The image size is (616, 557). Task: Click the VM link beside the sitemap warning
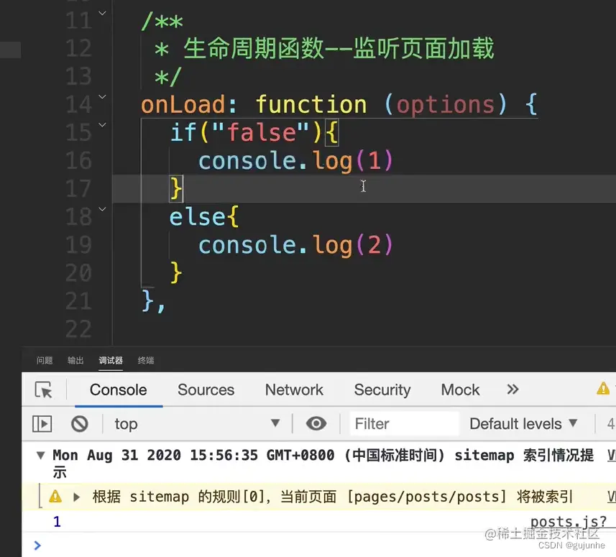click(x=611, y=496)
